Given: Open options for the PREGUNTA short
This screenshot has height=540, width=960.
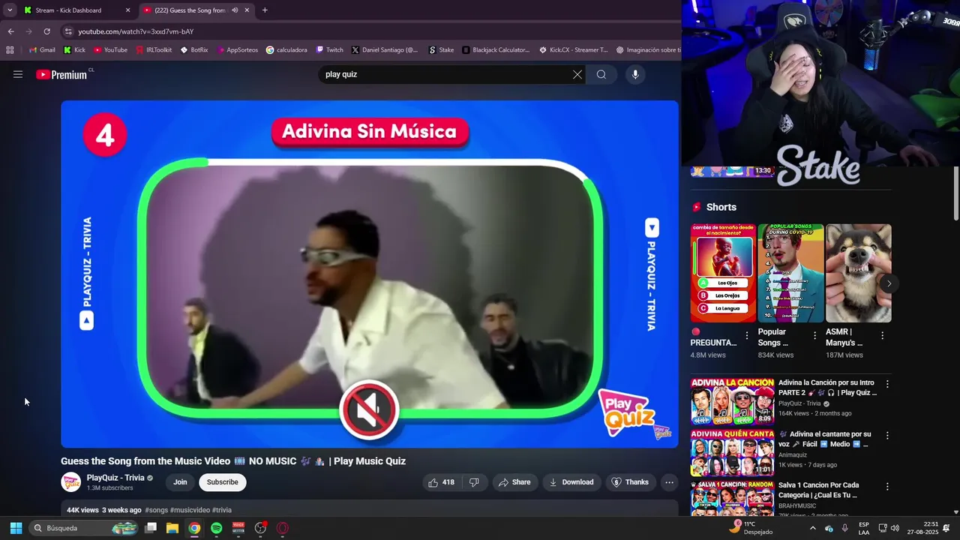Looking at the screenshot, I should [x=747, y=335].
